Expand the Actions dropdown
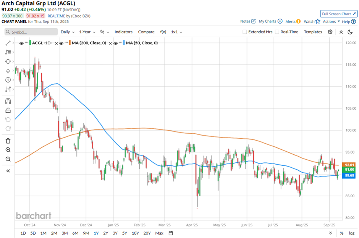The image size is (359, 238). [331, 21]
